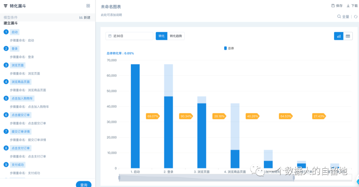This screenshot has height=187, width=359.
Task: Switch to bar chart view icon
Action: pos(339,36)
